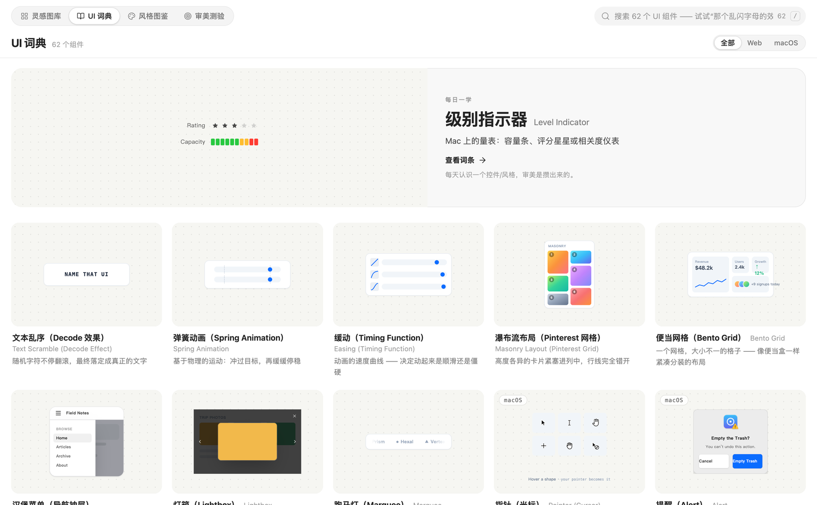Switch to 风格图鉴 tab
817x505 pixels.
click(x=148, y=16)
